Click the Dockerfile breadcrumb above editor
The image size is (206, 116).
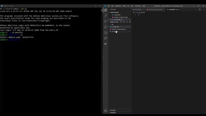pyautogui.click(x=142, y=13)
